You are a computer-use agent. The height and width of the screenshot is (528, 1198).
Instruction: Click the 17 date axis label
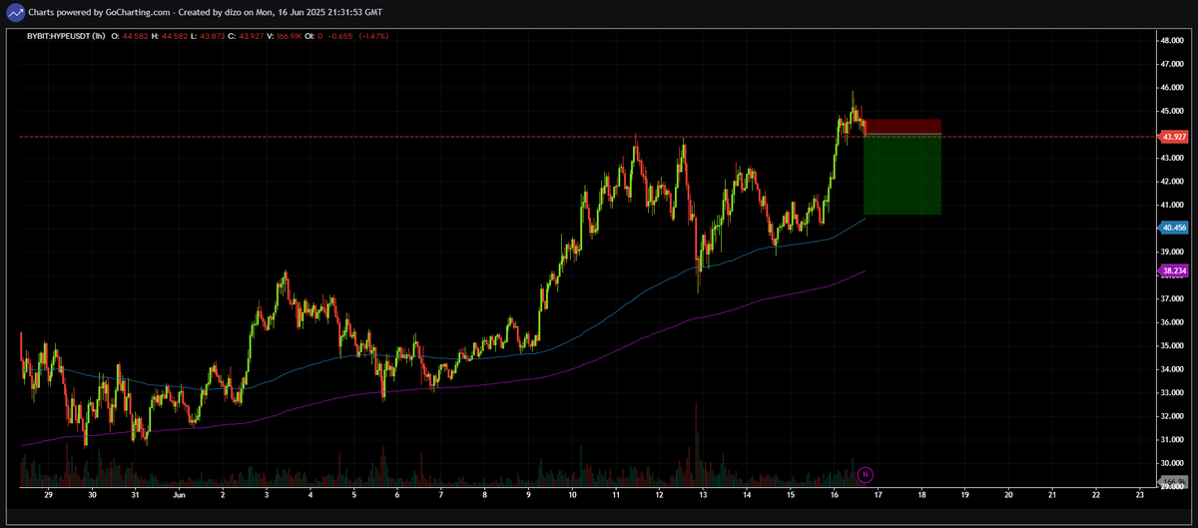click(x=878, y=494)
